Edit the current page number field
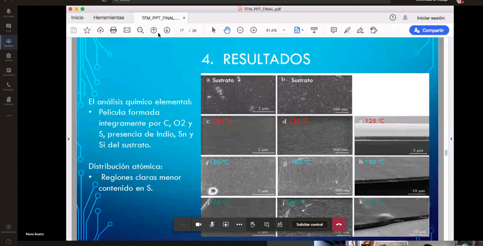Screen dimensions: 483x246 (182, 30)
